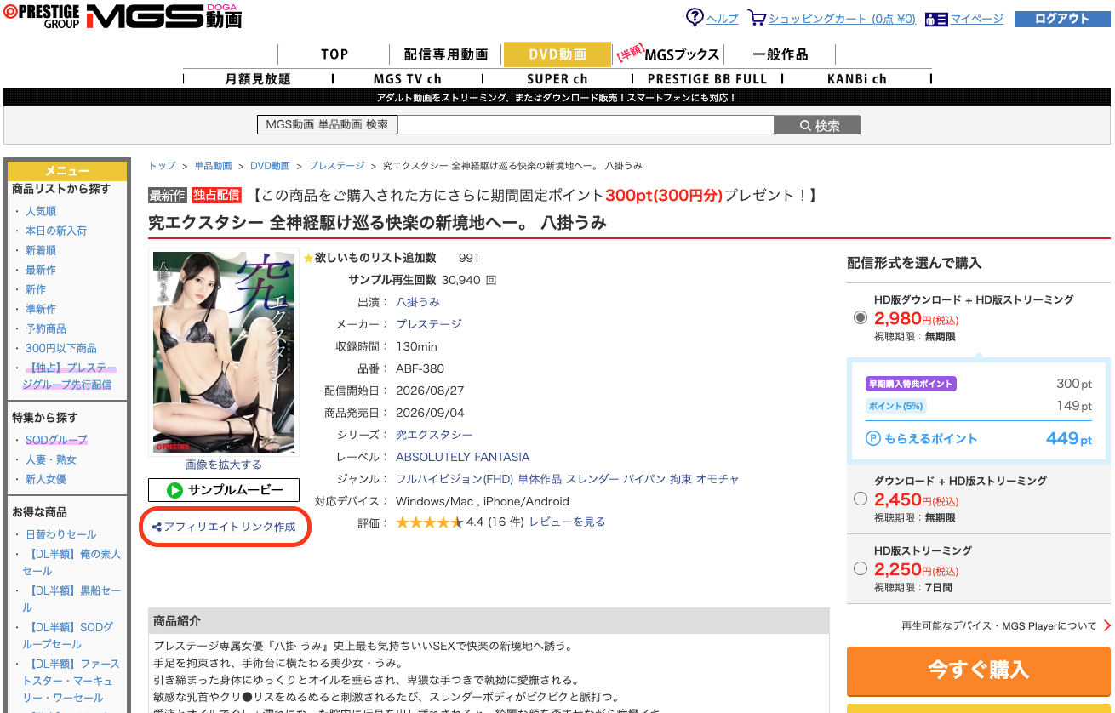Click the product cover thumbnail

click(x=224, y=352)
